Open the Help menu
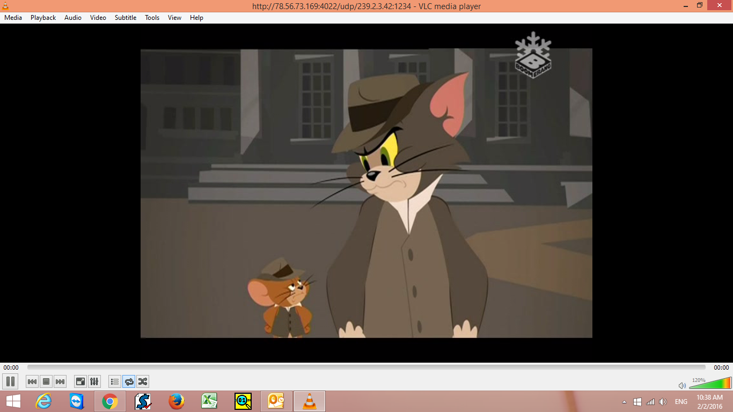The image size is (733, 412). [x=197, y=18]
